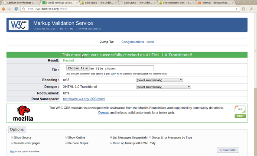
Task: Click the Flattr count badge showing 454
Action: coord(240,109)
